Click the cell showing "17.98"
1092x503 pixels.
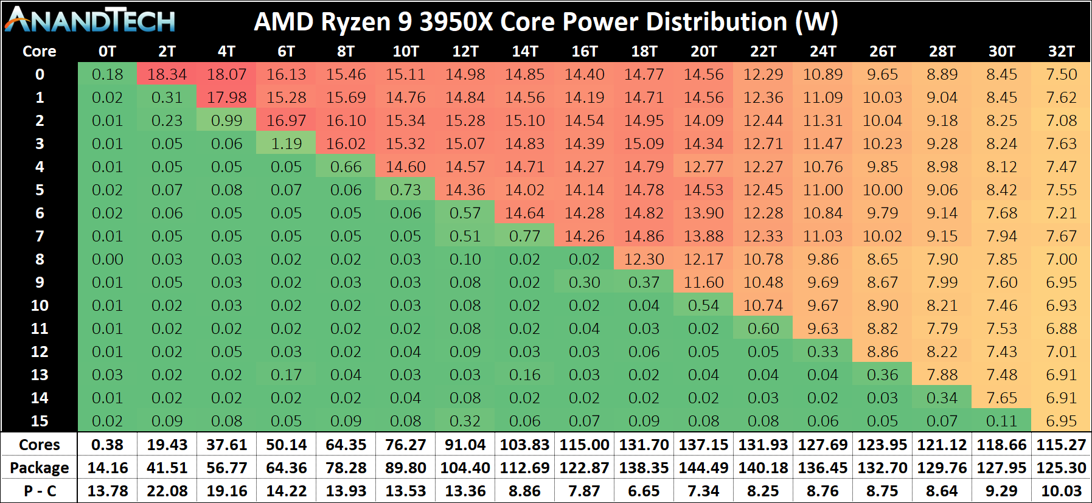point(226,97)
